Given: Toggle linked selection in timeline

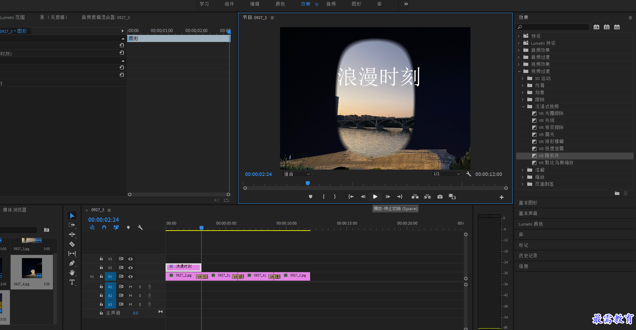Looking at the screenshot, I should pos(116,227).
